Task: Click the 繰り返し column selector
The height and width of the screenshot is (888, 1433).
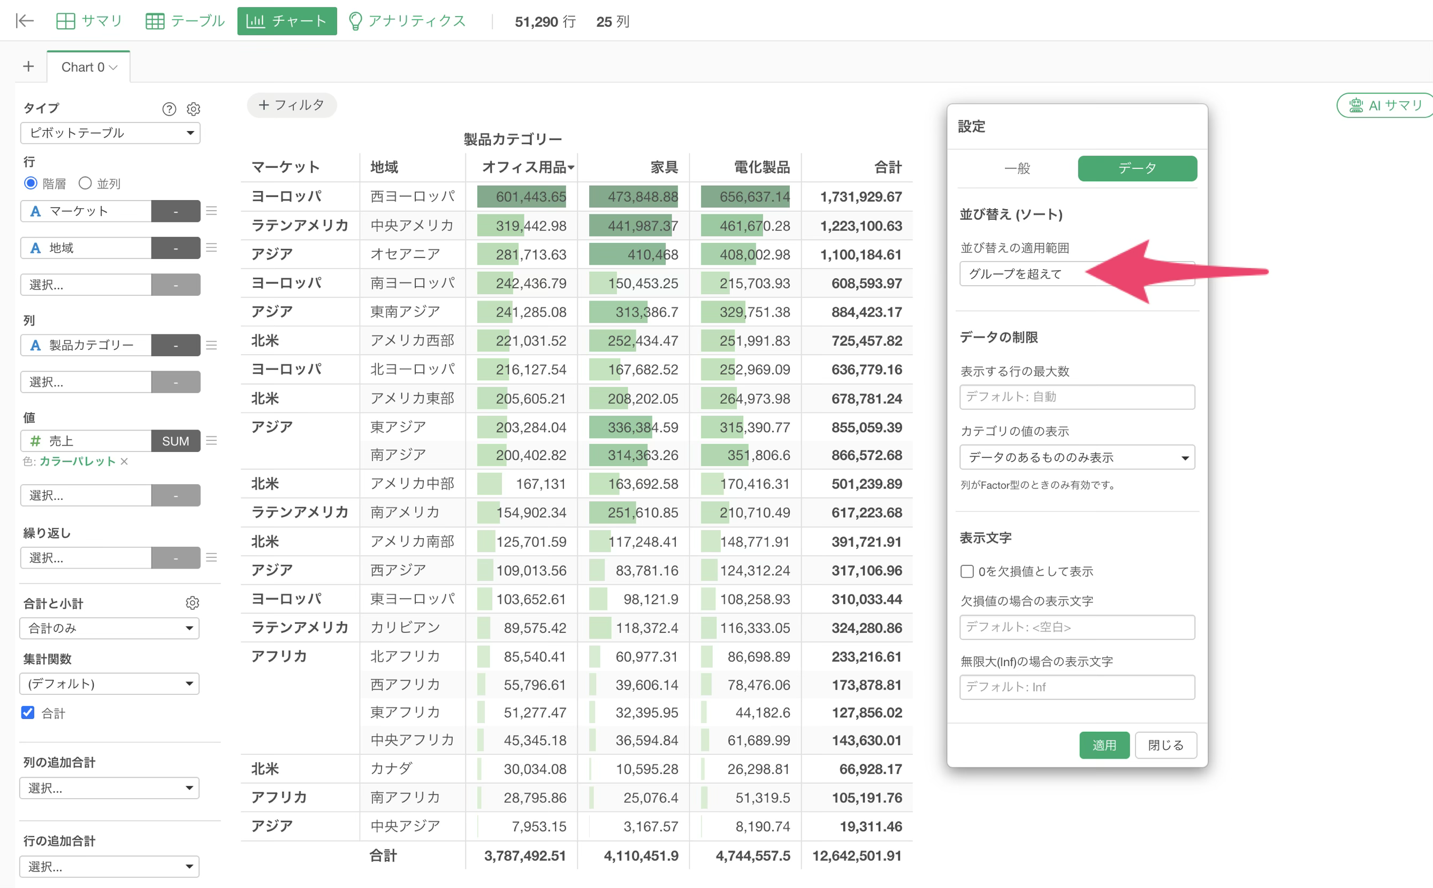Action: pos(86,557)
